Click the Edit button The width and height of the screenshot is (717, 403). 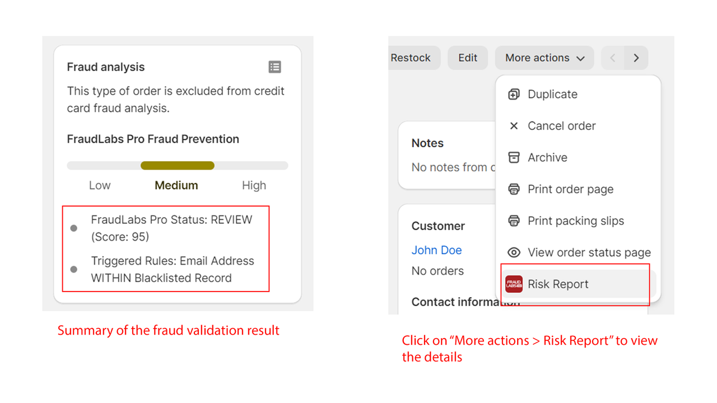point(468,58)
